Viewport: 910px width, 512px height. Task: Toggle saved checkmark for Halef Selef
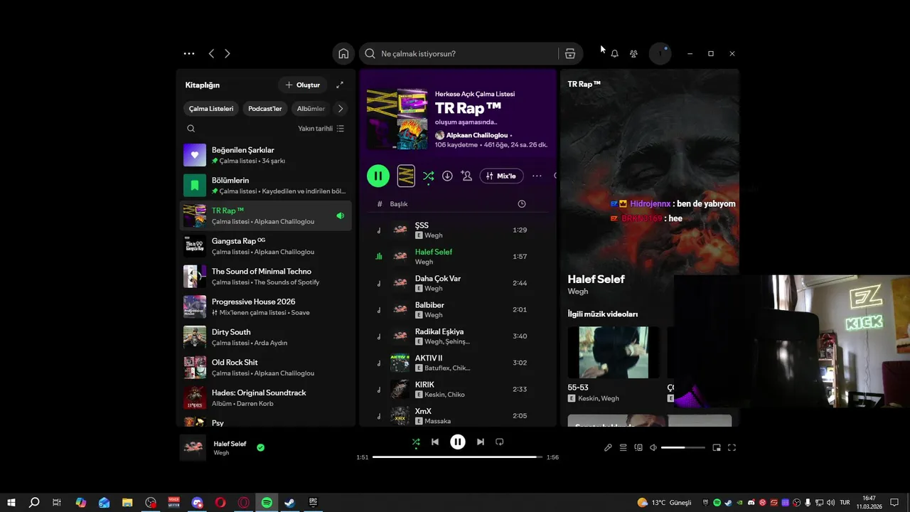[x=261, y=447]
